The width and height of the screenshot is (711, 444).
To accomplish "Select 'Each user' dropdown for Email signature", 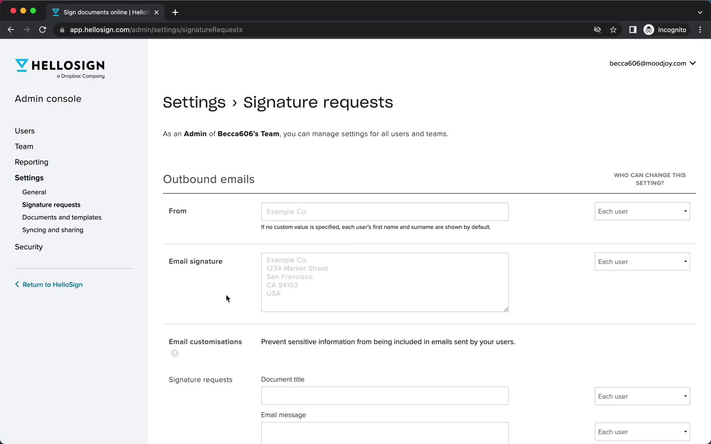I will [641, 261].
